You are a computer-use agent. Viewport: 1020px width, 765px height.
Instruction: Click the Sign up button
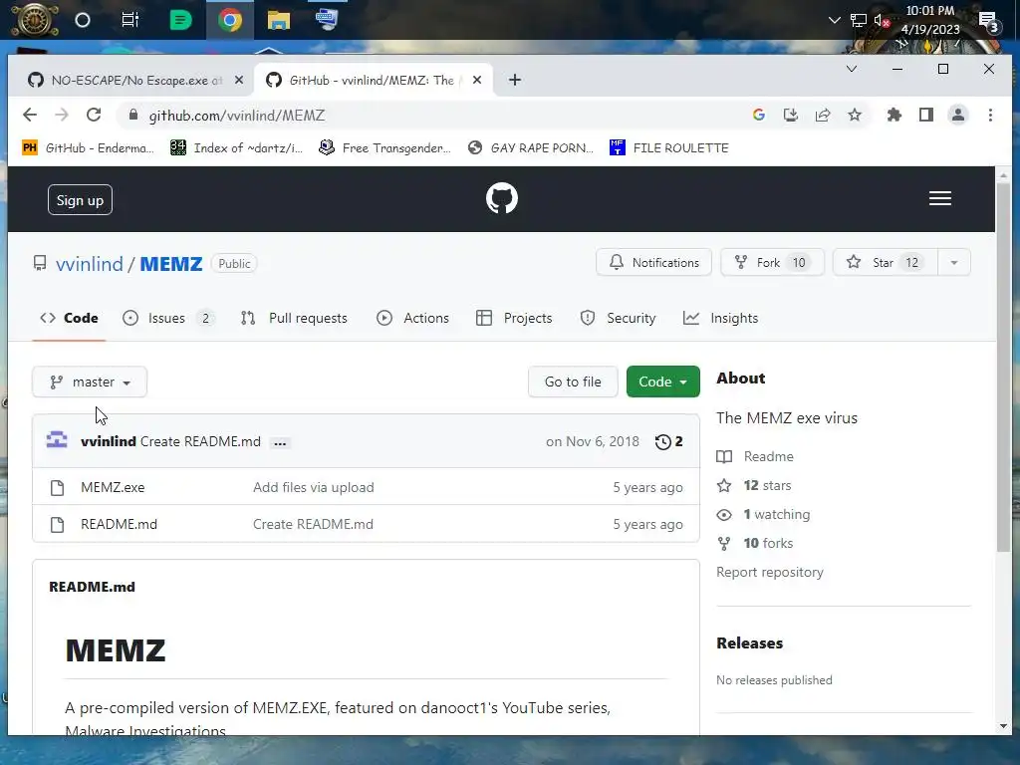[80, 200]
